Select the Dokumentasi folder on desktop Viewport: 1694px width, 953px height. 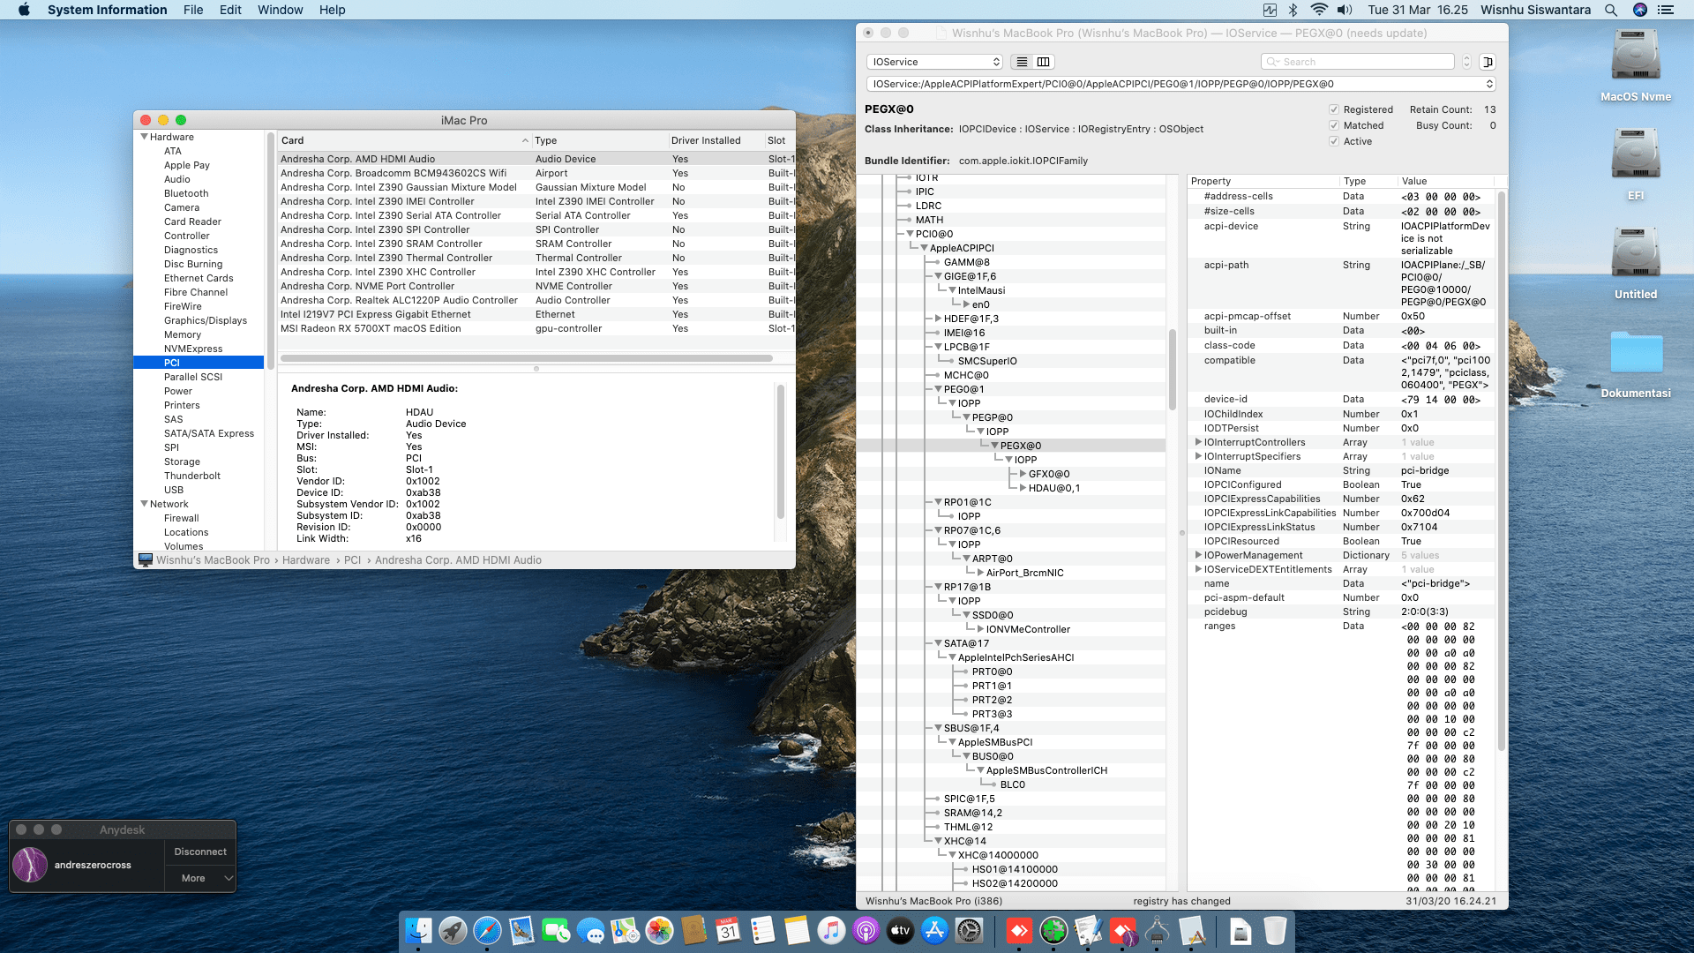tap(1636, 364)
